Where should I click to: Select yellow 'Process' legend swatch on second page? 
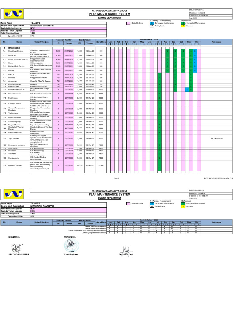(x=183, y=206)
